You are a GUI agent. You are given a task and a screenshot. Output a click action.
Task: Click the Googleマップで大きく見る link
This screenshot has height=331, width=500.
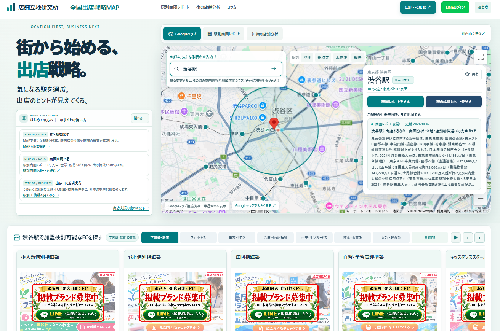255,206
